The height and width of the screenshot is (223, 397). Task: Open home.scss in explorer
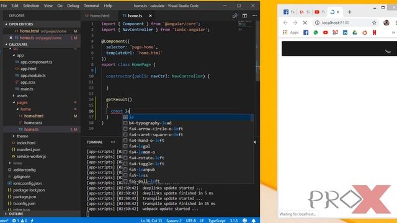click(33, 123)
